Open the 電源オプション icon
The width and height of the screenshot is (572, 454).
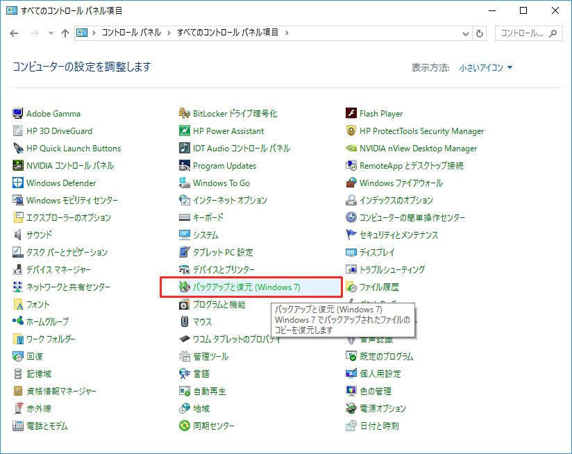[x=352, y=409]
